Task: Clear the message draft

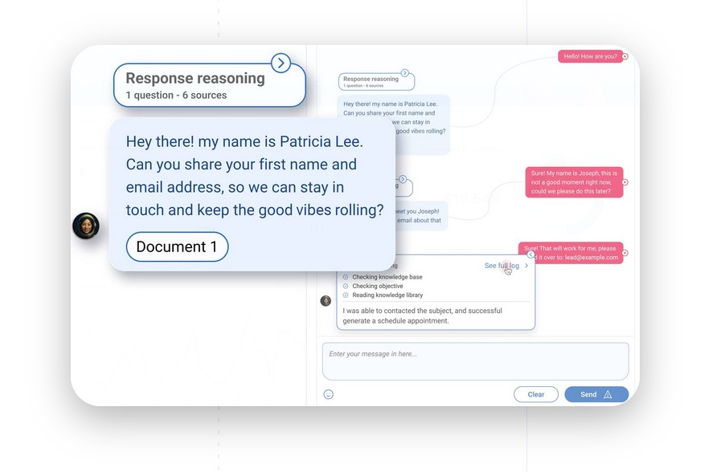Action: pos(536,394)
